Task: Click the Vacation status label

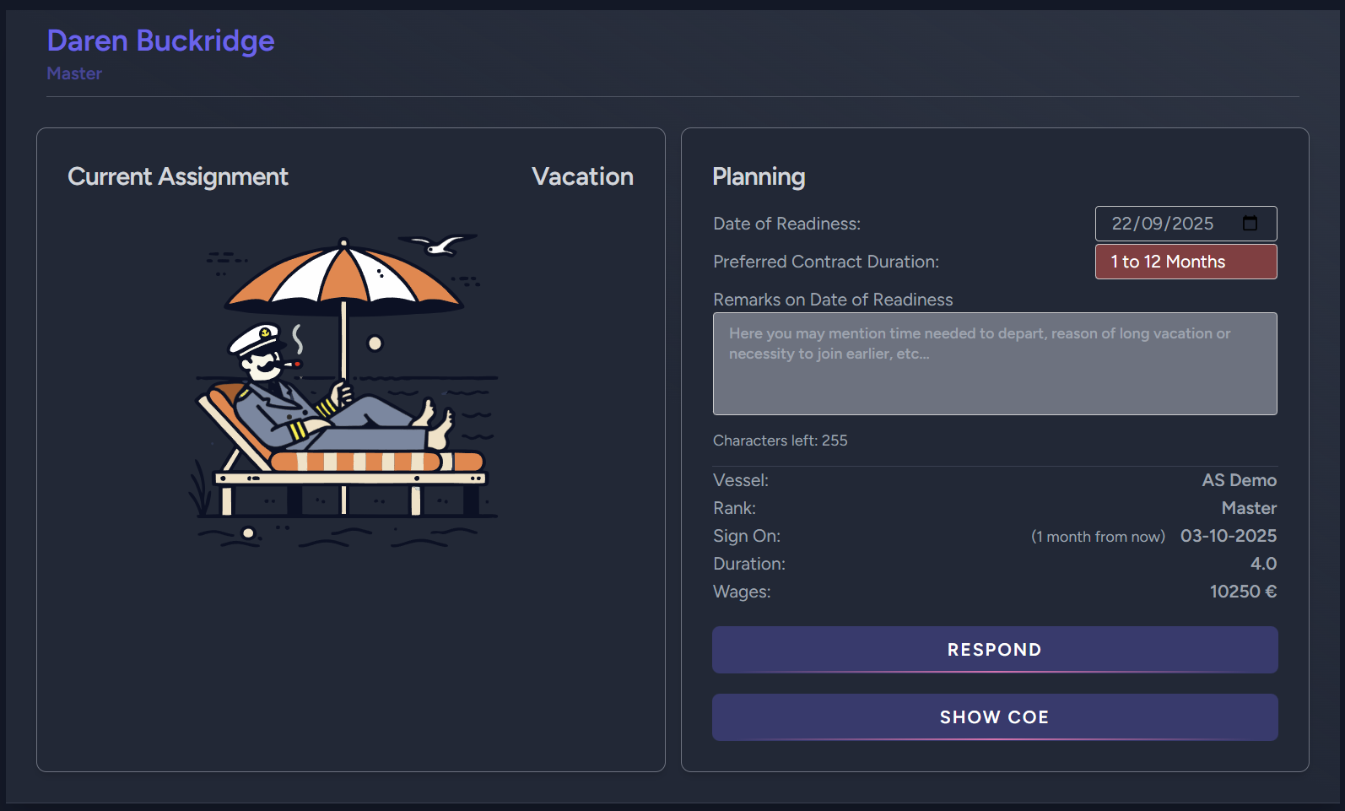Action: [582, 176]
